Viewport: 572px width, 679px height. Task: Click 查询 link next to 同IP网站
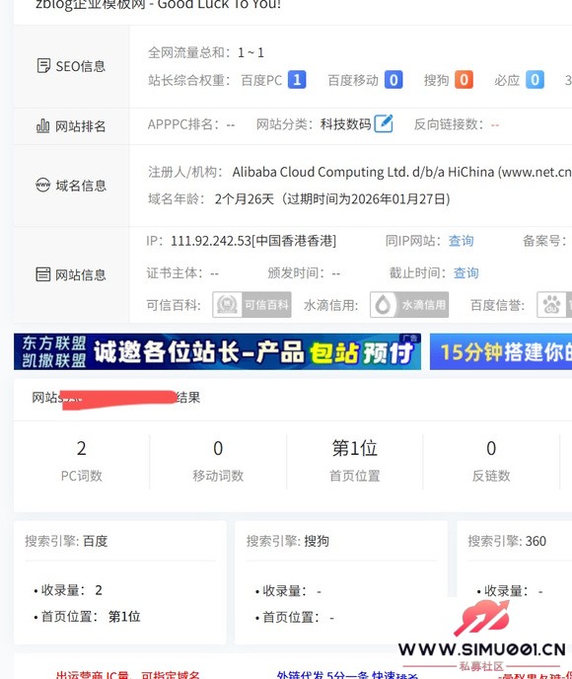click(x=461, y=241)
